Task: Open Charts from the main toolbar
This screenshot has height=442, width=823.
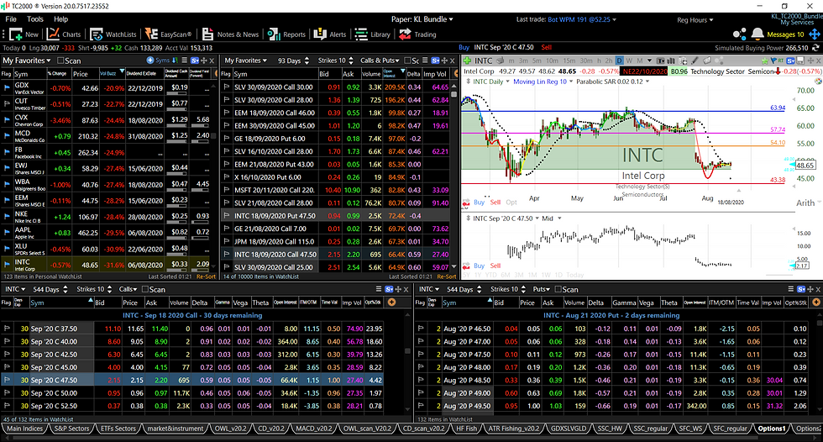Action: (64, 34)
